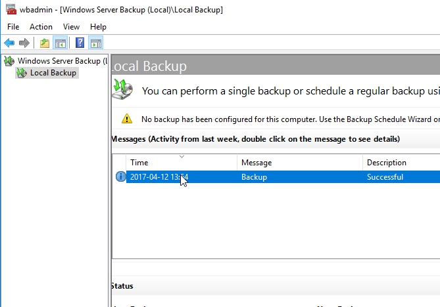Click the Forward arrow toolbar icon
The height and width of the screenshot is (307, 440).
tap(24, 43)
